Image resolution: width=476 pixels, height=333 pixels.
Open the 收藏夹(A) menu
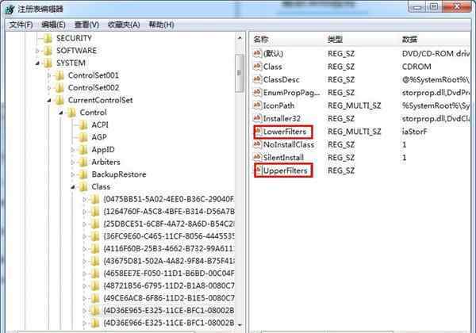(124, 25)
